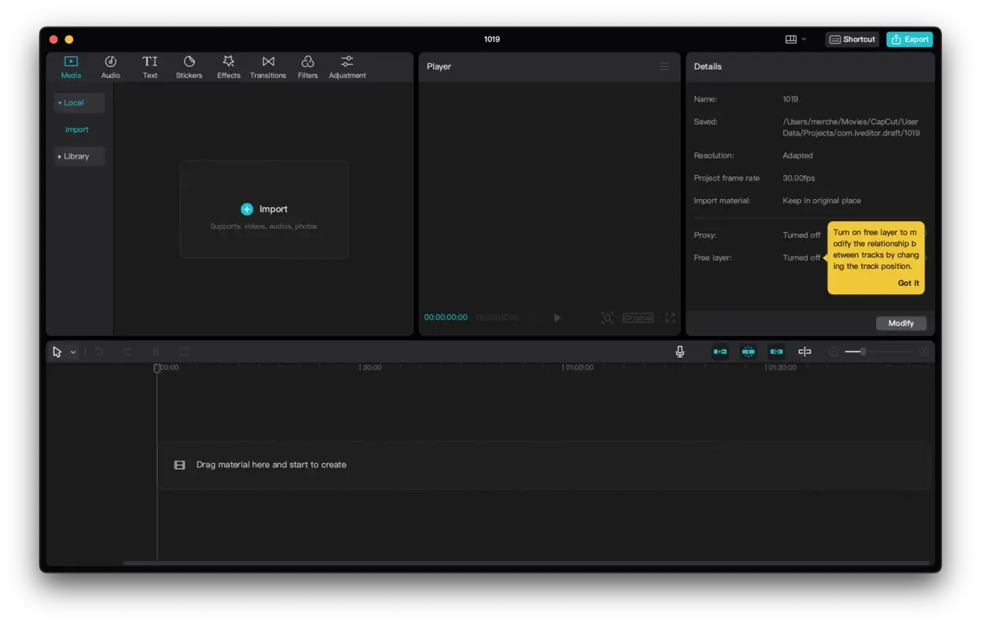Click the Undo icon in timeline
Screen dimensions: 981x625
99,352
